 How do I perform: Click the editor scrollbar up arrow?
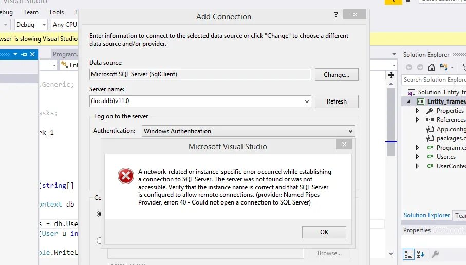(391, 84)
